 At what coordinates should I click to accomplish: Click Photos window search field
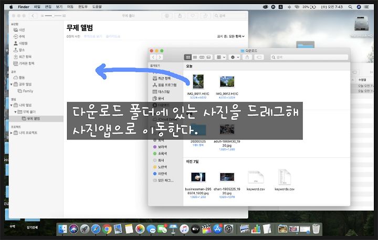point(230,16)
